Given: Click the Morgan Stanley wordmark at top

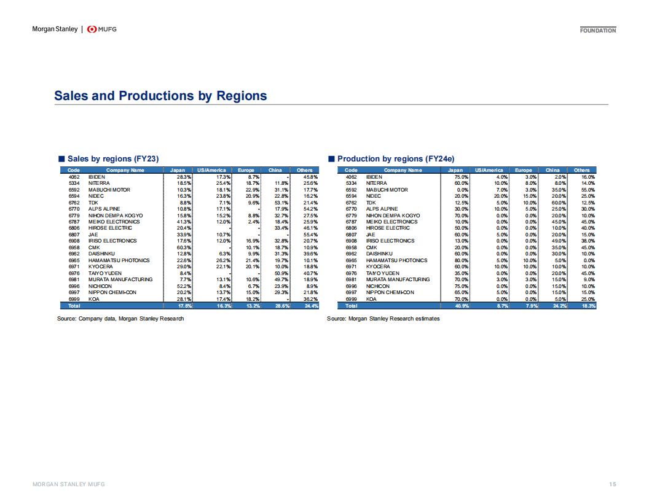Looking at the screenshot, I should click(x=55, y=29).
